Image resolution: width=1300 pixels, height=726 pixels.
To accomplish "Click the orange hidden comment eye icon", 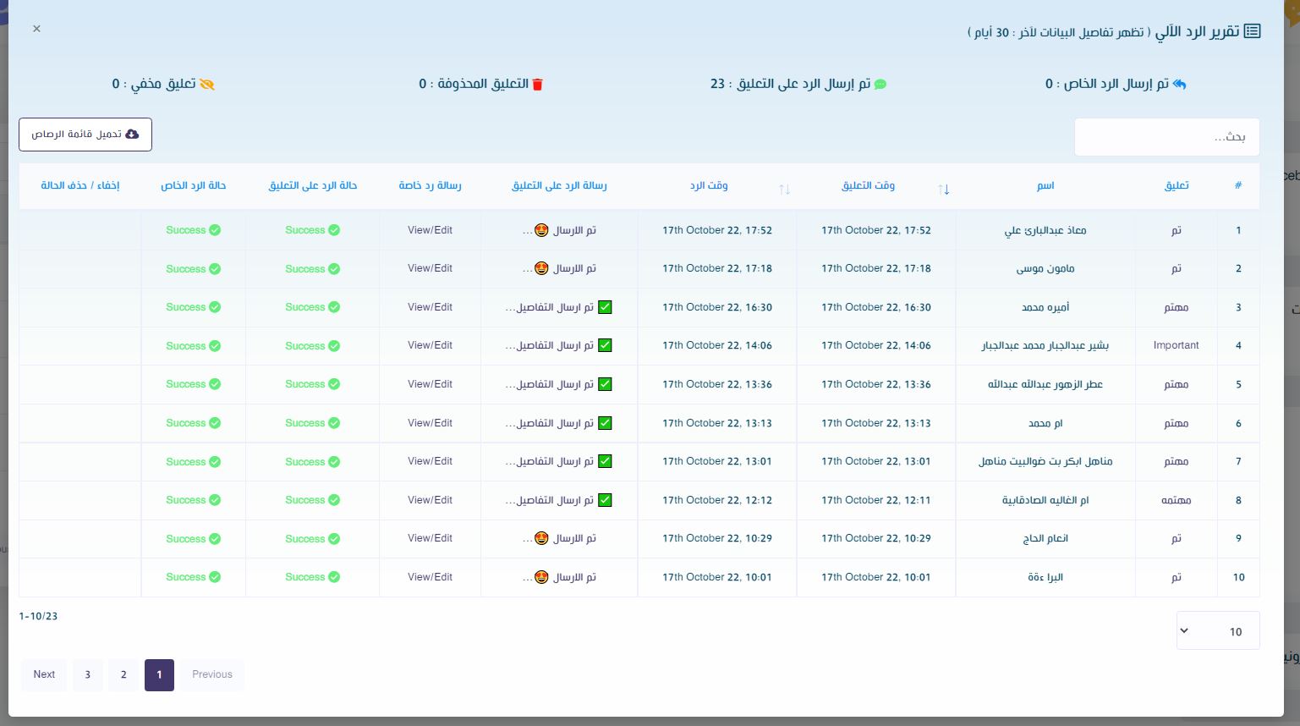I will tap(206, 85).
